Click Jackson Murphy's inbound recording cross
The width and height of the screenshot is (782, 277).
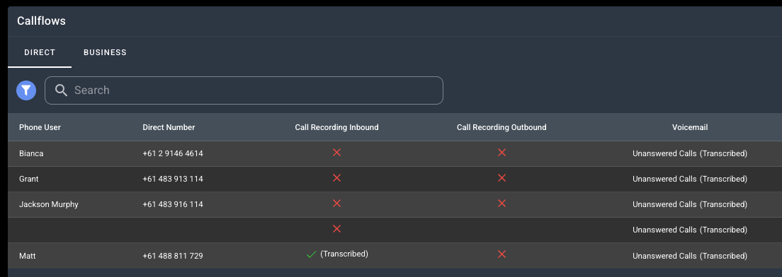pos(336,204)
